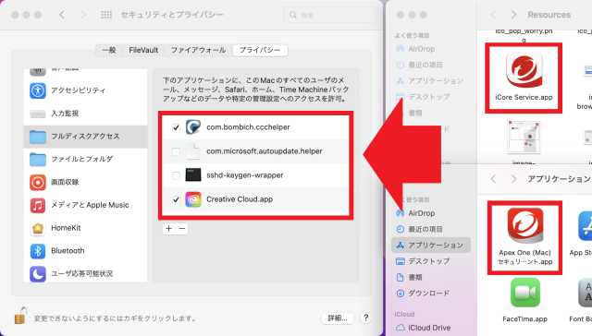Screen dimensions: 592x336
Task: Click the Creative Cloud.app icon in list
Action: tap(193, 199)
